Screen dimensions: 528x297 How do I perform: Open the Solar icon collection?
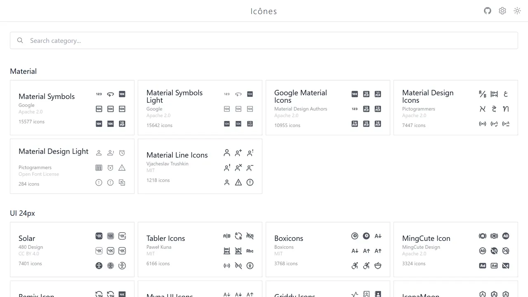point(72,250)
